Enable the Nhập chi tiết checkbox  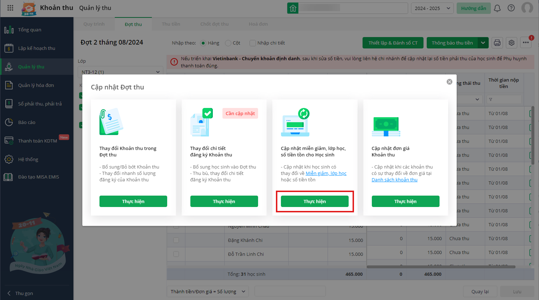point(253,43)
